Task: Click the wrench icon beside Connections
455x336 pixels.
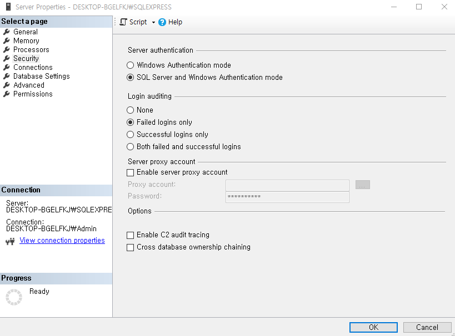Action: (6, 68)
